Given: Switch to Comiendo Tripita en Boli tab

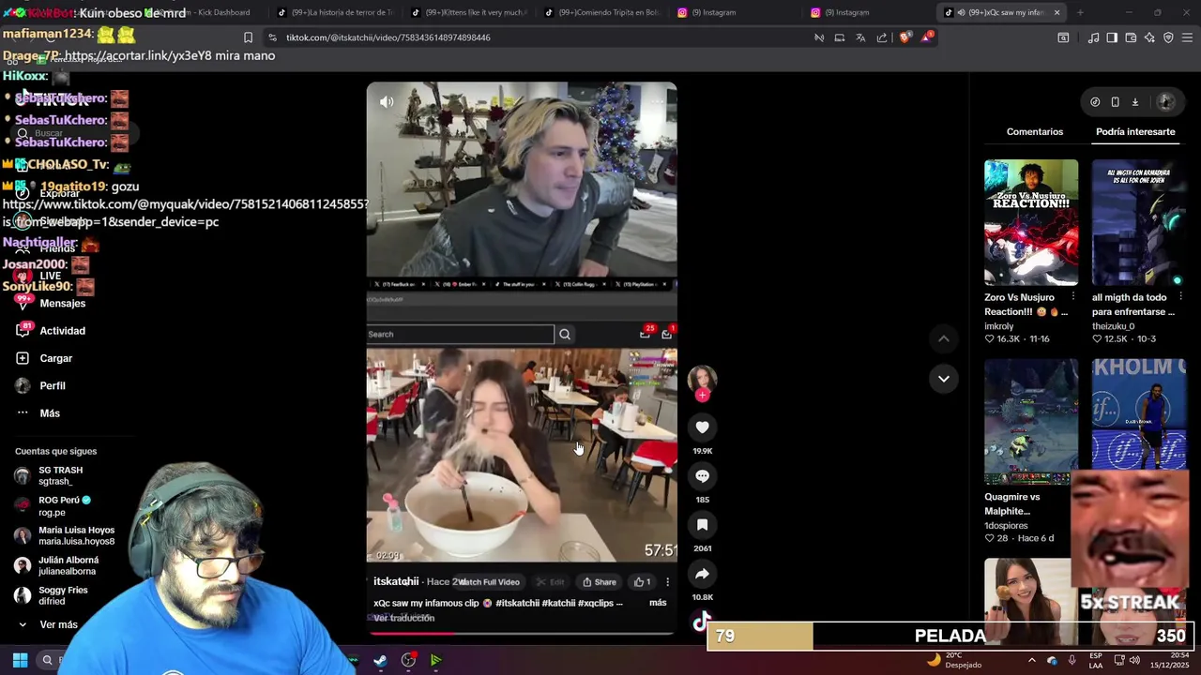Looking at the screenshot, I should click(x=600, y=12).
